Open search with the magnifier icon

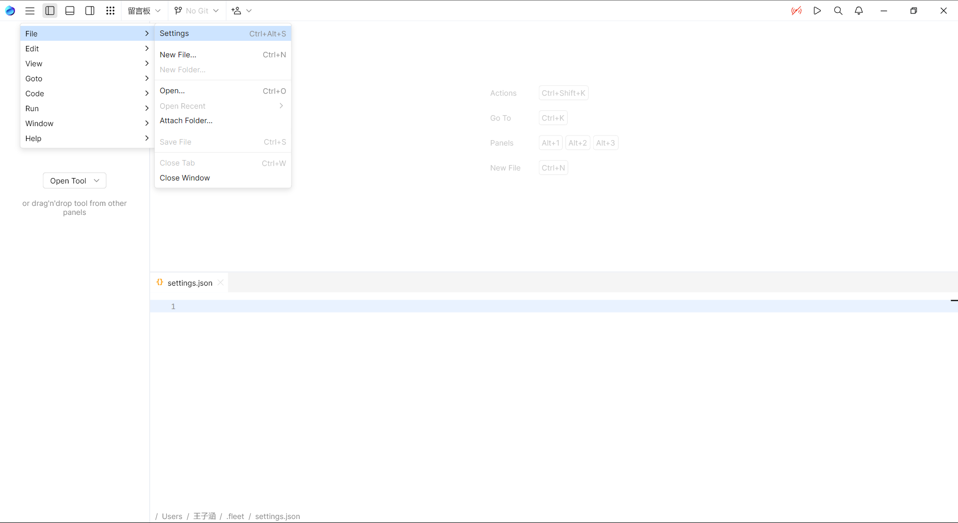coord(838,10)
